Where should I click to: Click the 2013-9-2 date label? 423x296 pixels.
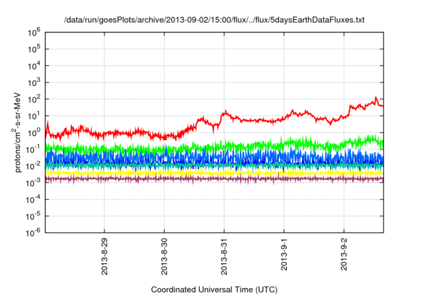coord(344,254)
